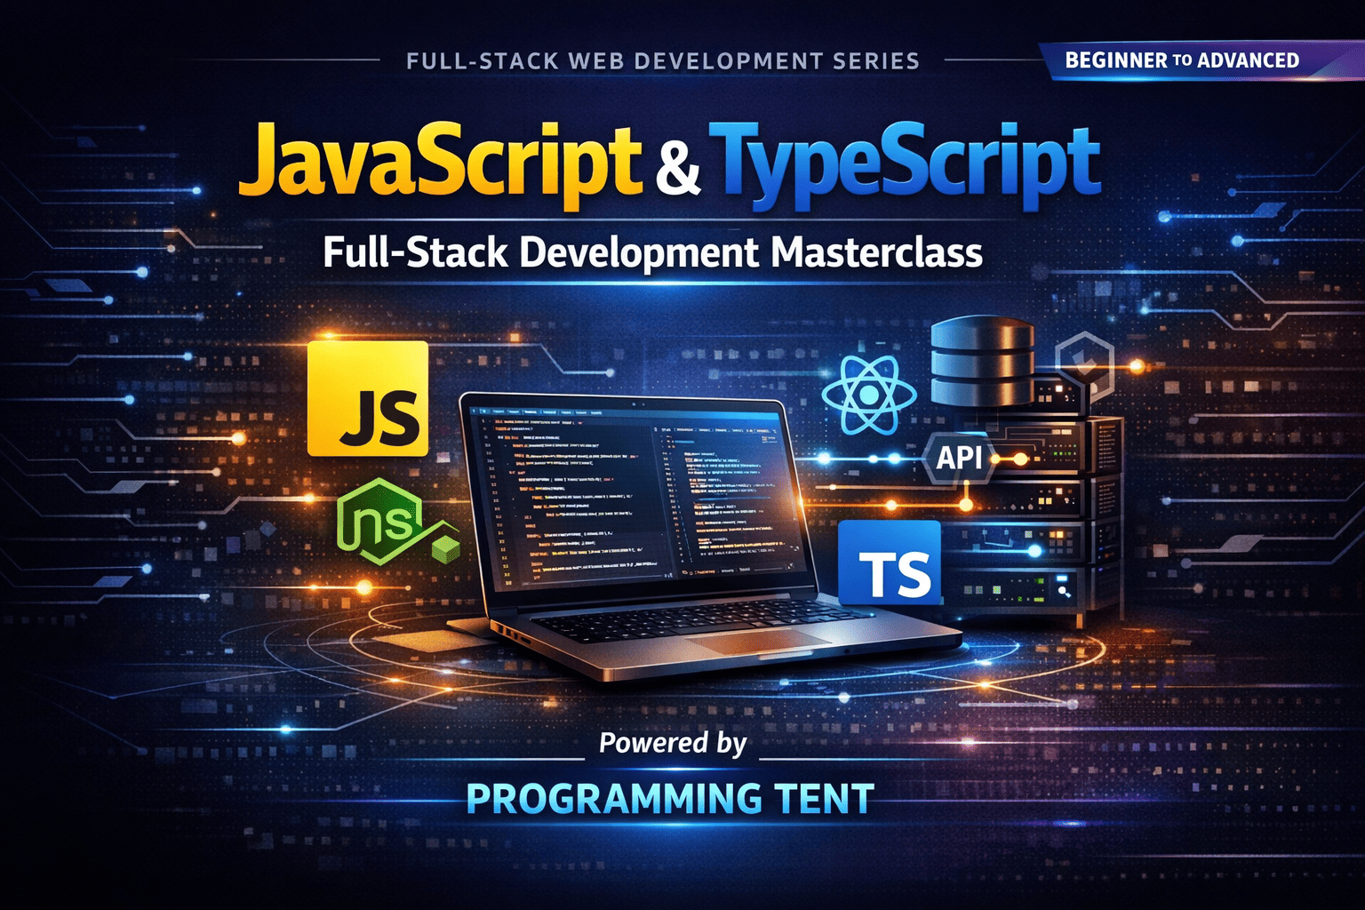This screenshot has height=910, width=1365.
Task: Click the Full-Stack Development Masterclass subtitle
Action: [x=652, y=252]
